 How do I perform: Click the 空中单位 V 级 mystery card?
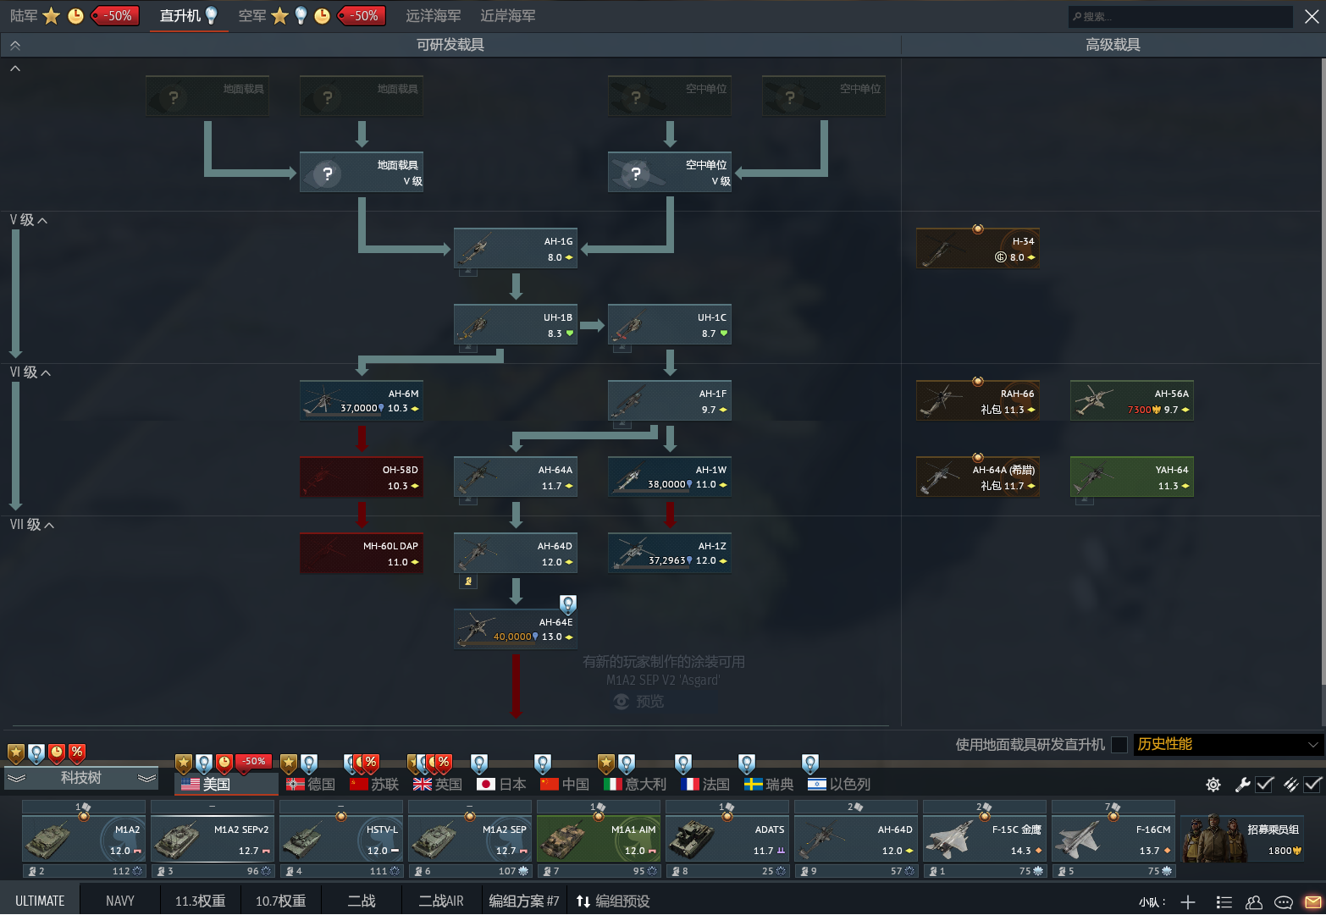point(670,173)
